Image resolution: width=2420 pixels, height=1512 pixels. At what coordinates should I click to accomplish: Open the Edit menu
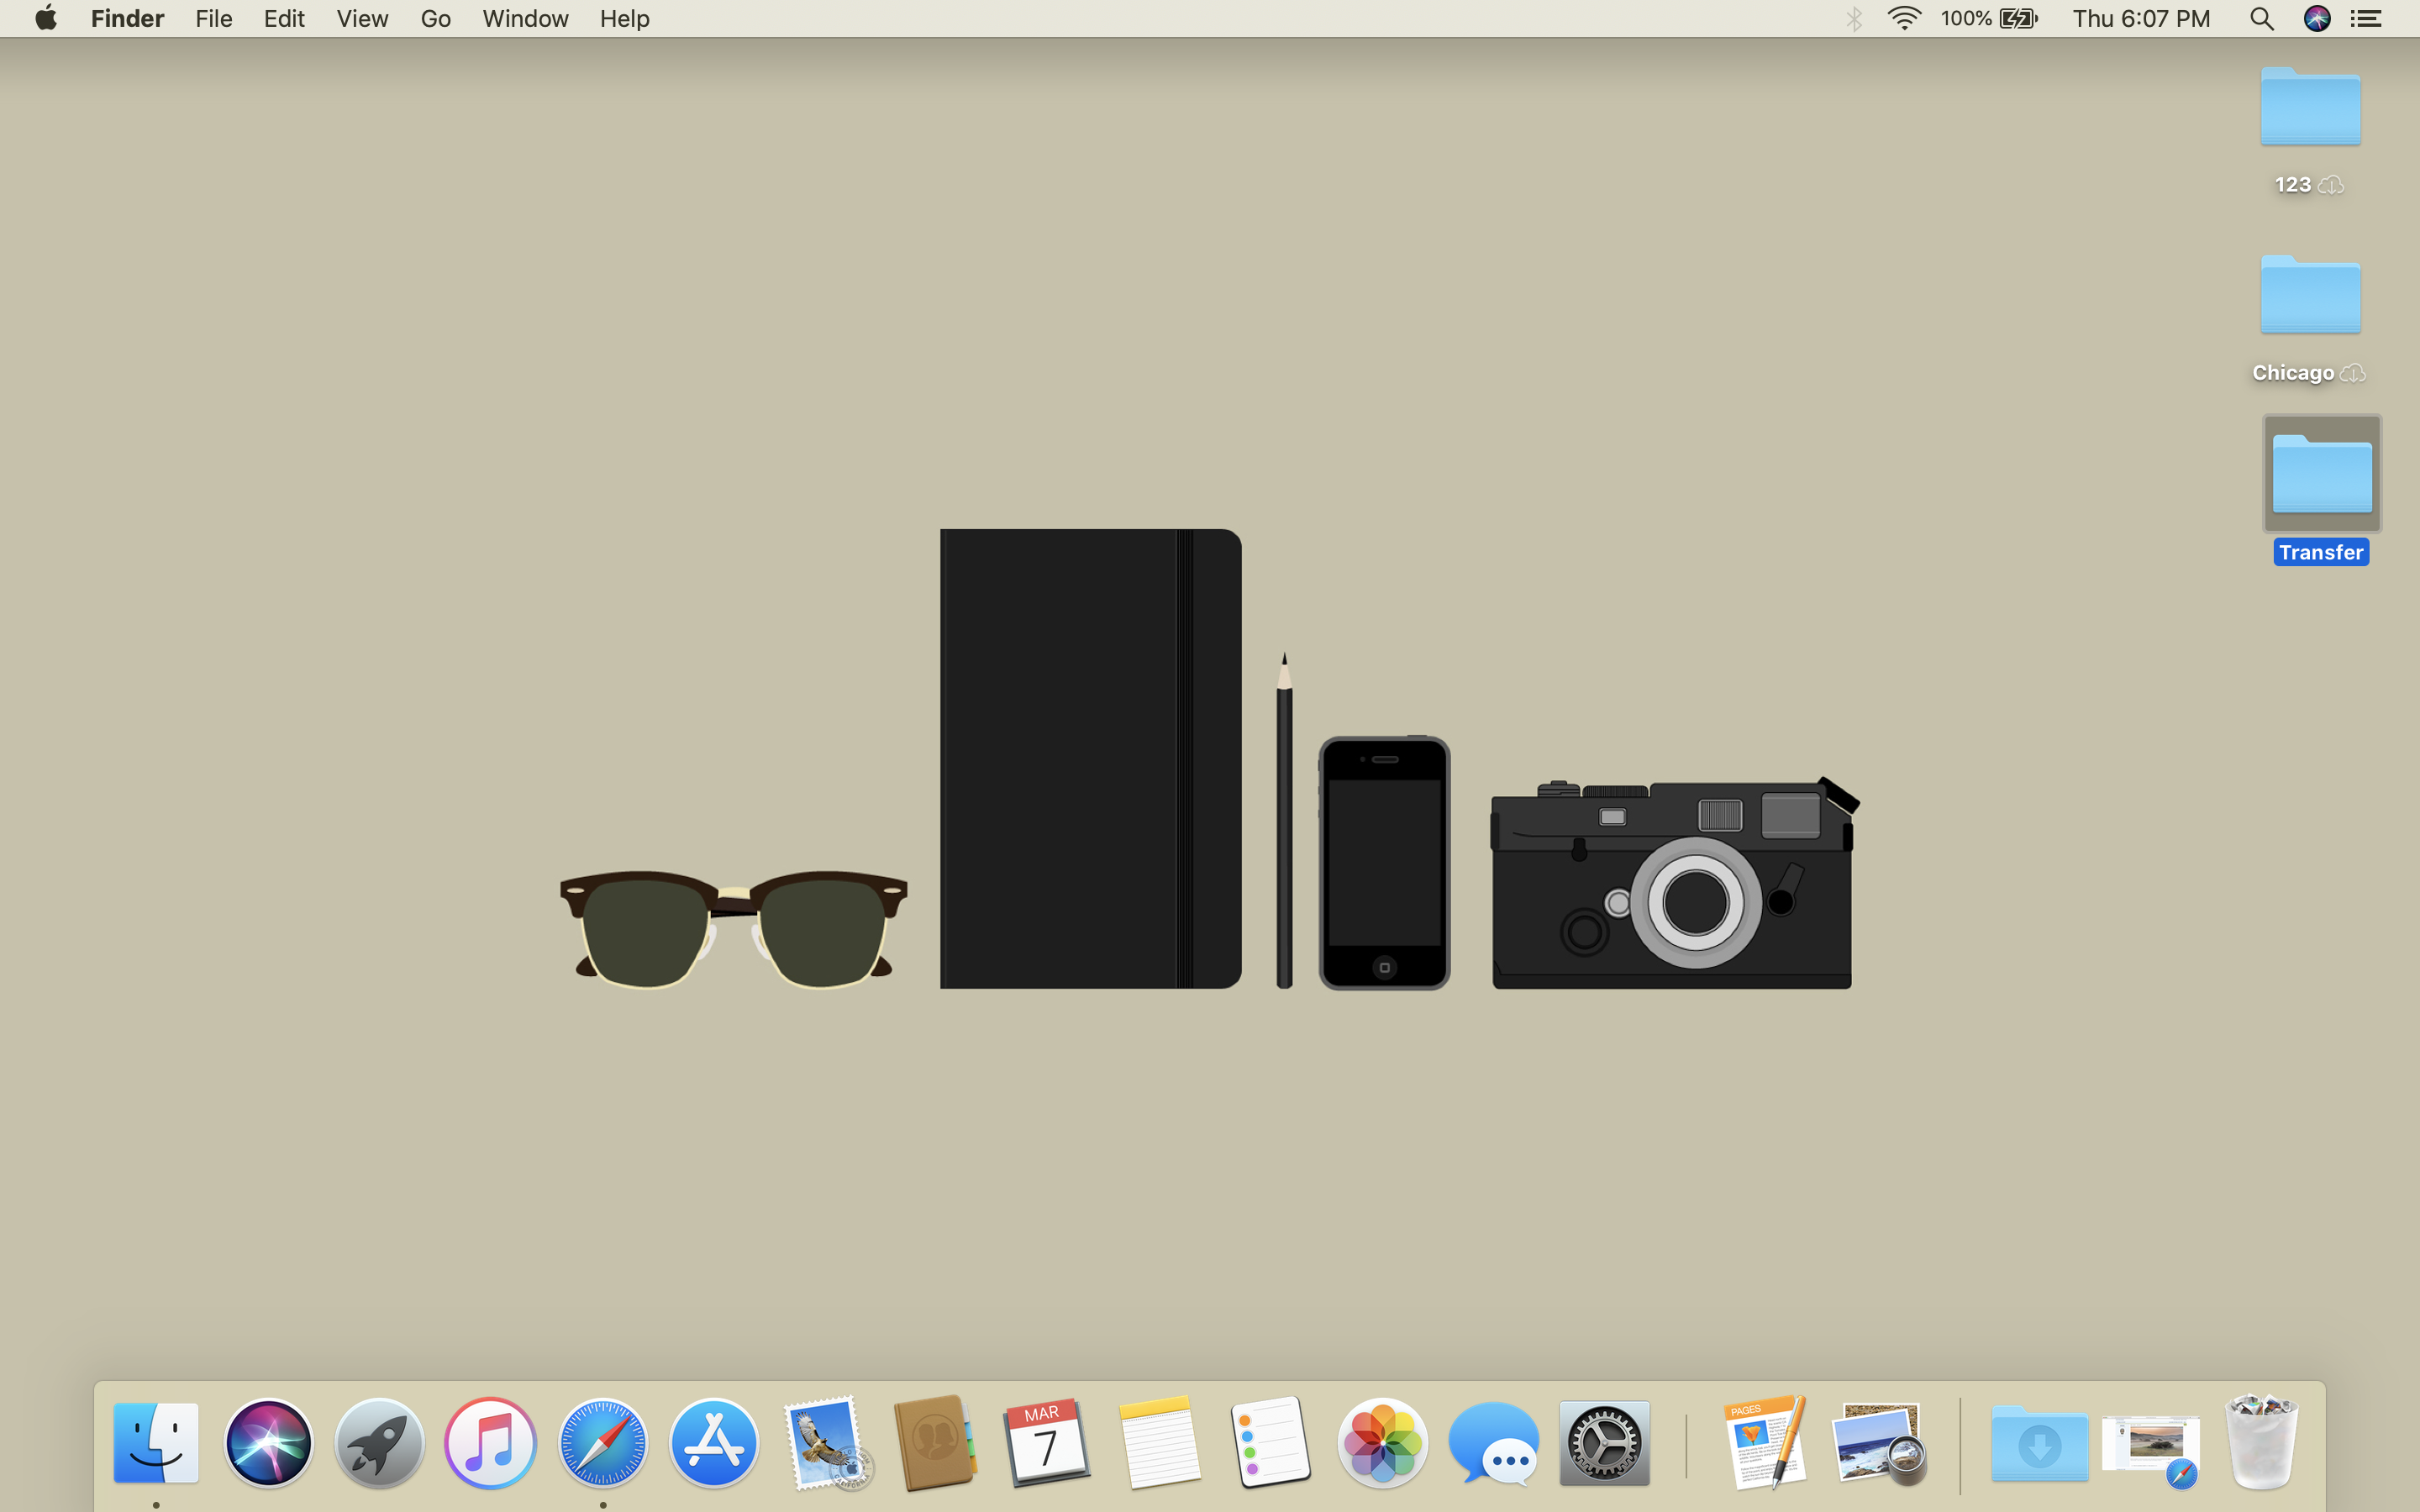point(284,19)
